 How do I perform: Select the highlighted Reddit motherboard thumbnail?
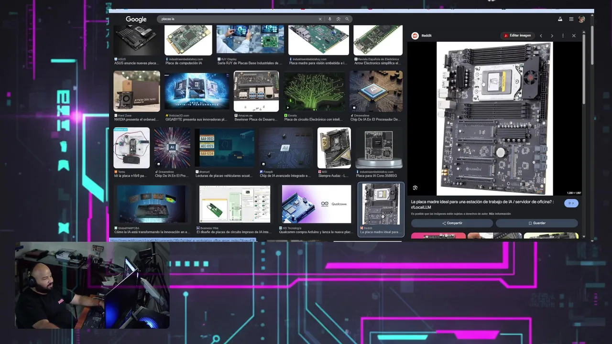381,204
